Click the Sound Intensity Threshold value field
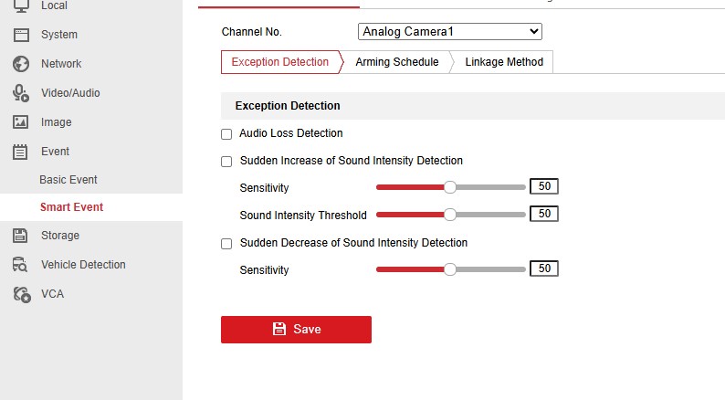The image size is (725, 400). (x=544, y=214)
